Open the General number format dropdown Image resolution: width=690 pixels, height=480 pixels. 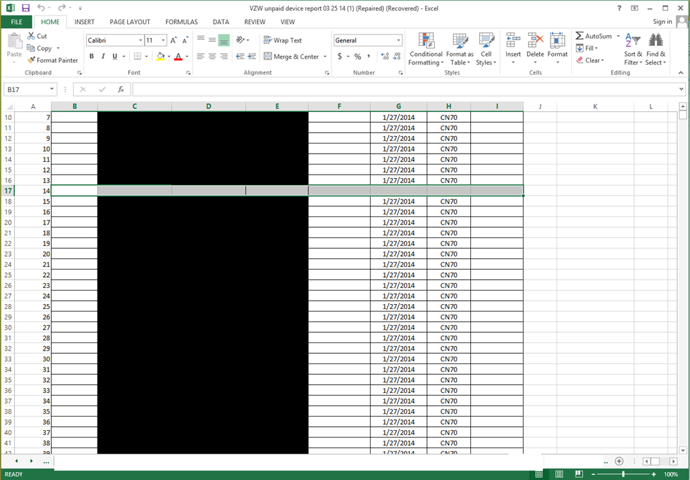tap(399, 40)
